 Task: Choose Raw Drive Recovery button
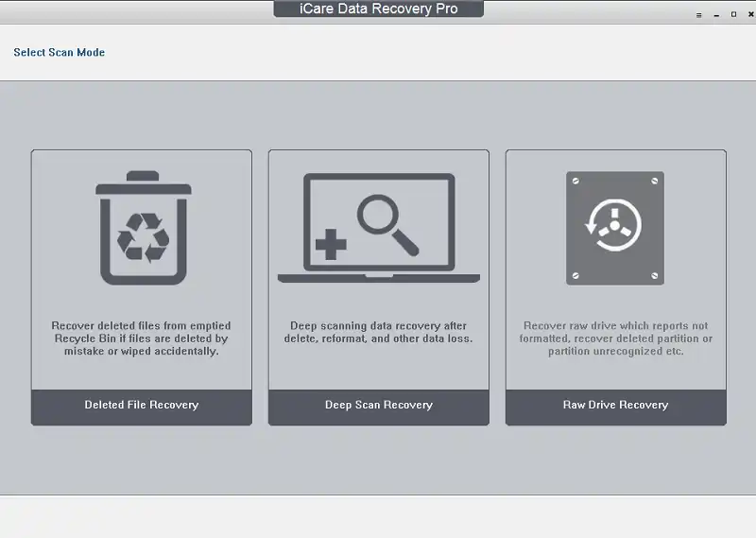pos(615,405)
